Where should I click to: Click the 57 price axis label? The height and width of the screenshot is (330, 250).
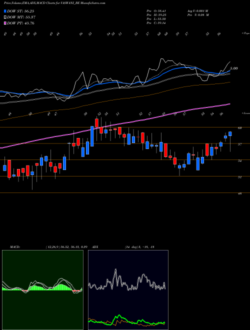[240, 144]
